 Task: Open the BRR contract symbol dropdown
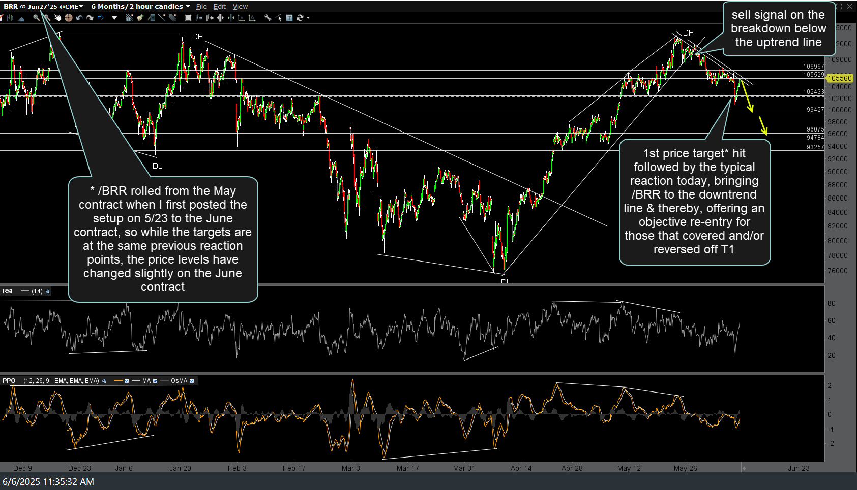(81, 7)
